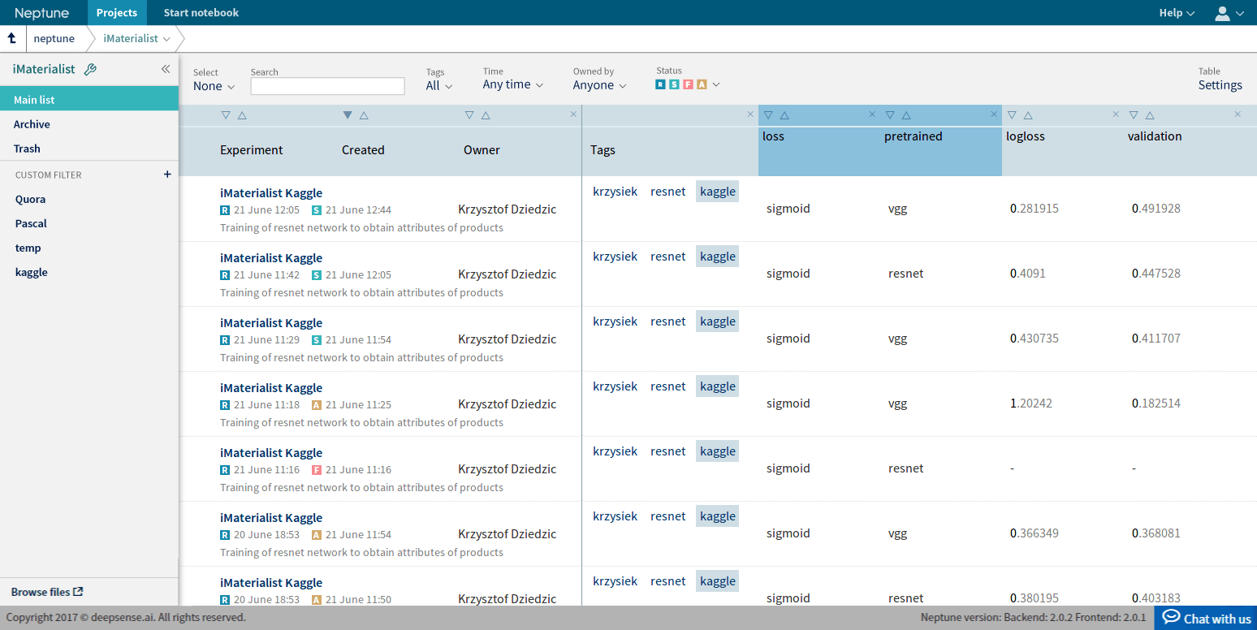
Task: Click the Search input field
Action: [327, 86]
